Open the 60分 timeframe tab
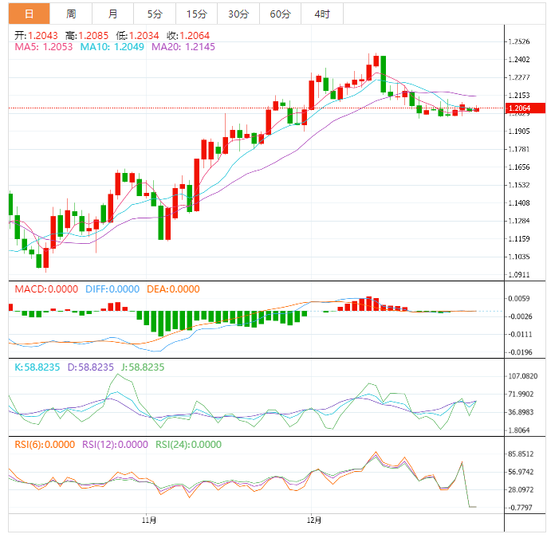This screenshot has height=538, width=547. 280,14
